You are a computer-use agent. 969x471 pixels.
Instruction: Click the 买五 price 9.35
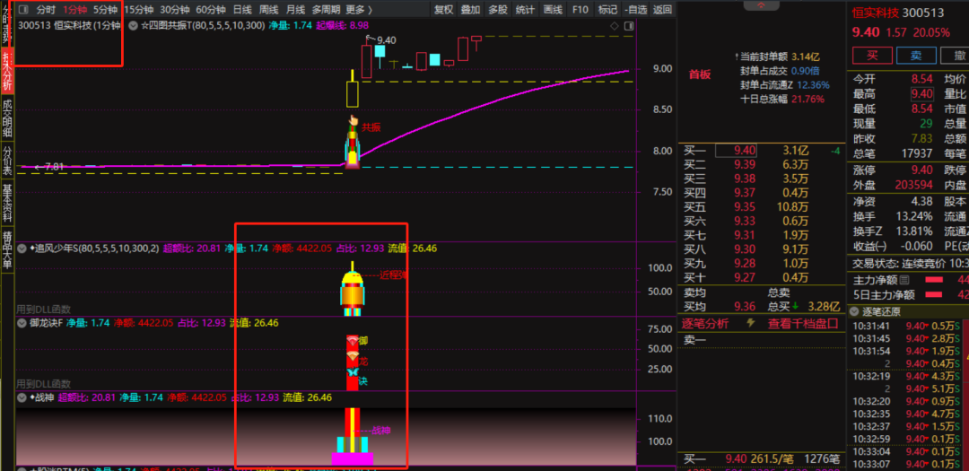745,206
